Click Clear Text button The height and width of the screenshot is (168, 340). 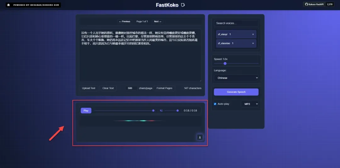pyautogui.click(x=108, y=88)
